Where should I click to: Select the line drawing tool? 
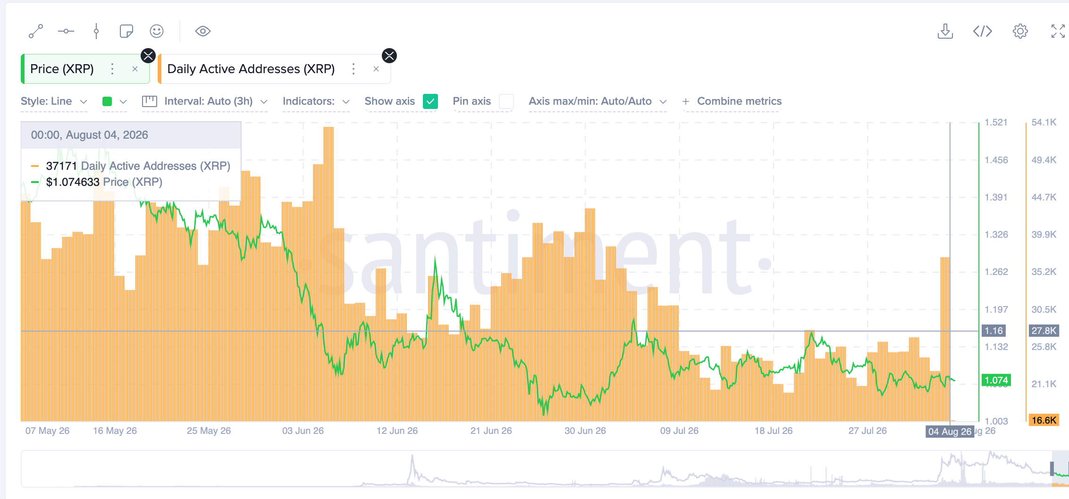(x=36, y=32)
